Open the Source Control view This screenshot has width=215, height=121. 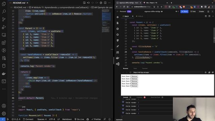(4, 19)
